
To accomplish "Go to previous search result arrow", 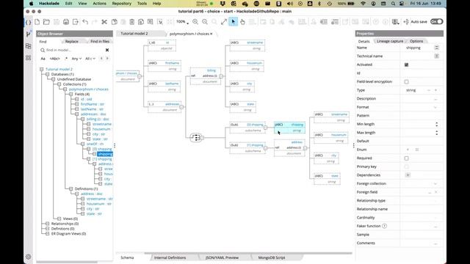I will coord(101,59).
